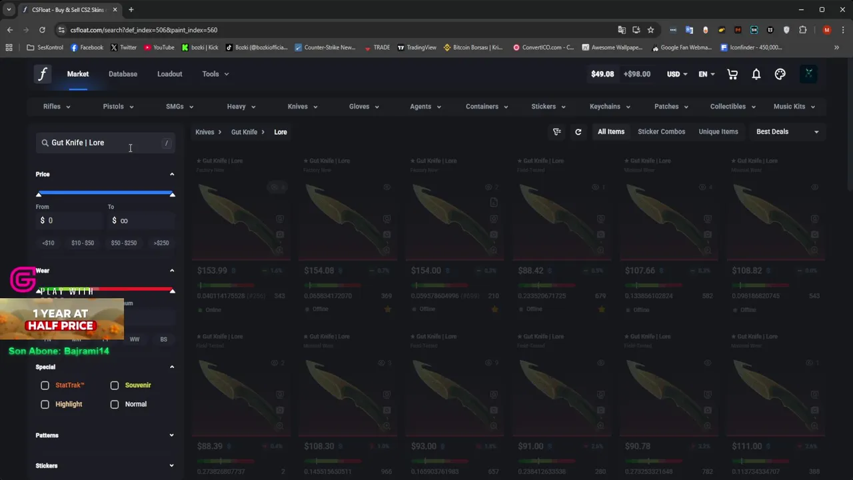
Task: Show Sticker Combos listings
Action: coord(661,132)
